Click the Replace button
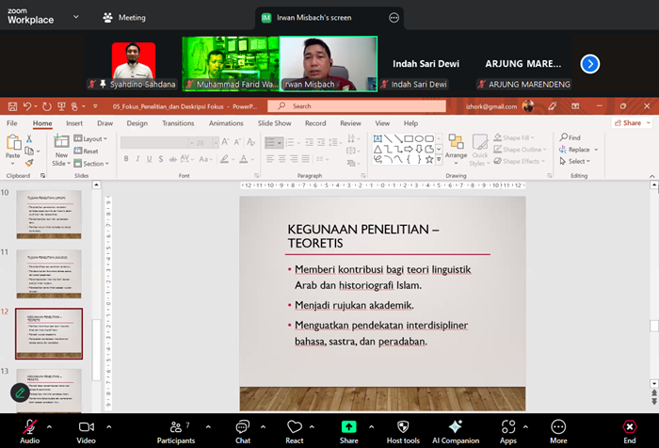Image resolution: width=659 pixels, height=448 pixels. (575, 150)
